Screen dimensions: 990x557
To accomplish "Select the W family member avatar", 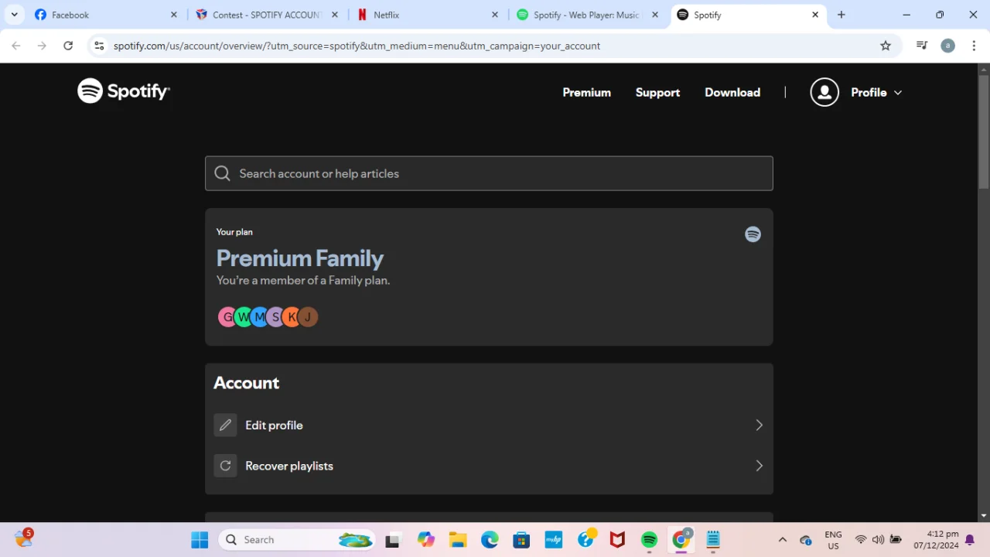I will tap(243, 317).
